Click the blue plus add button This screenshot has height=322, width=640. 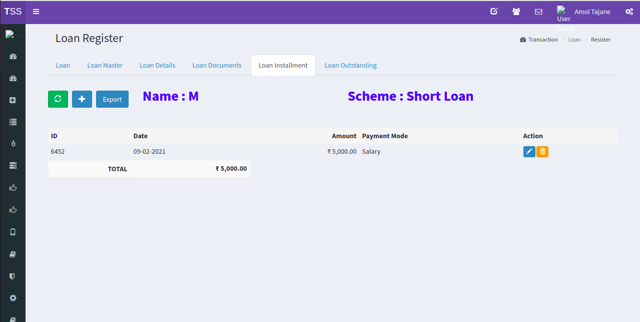(82, 99)
